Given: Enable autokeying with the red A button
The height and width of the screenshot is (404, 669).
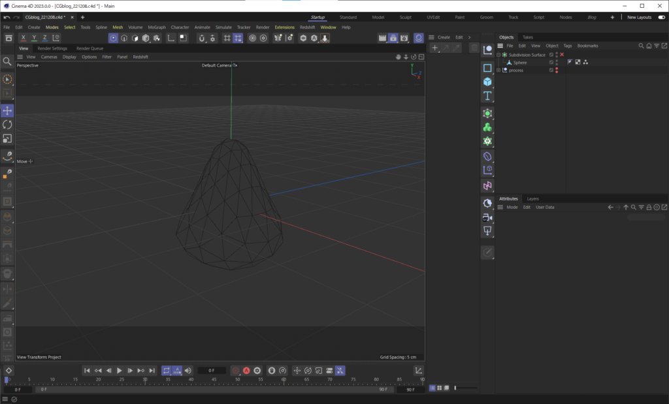Looking at the screenshot, I should pyautogui.click(x=245, y=370).
